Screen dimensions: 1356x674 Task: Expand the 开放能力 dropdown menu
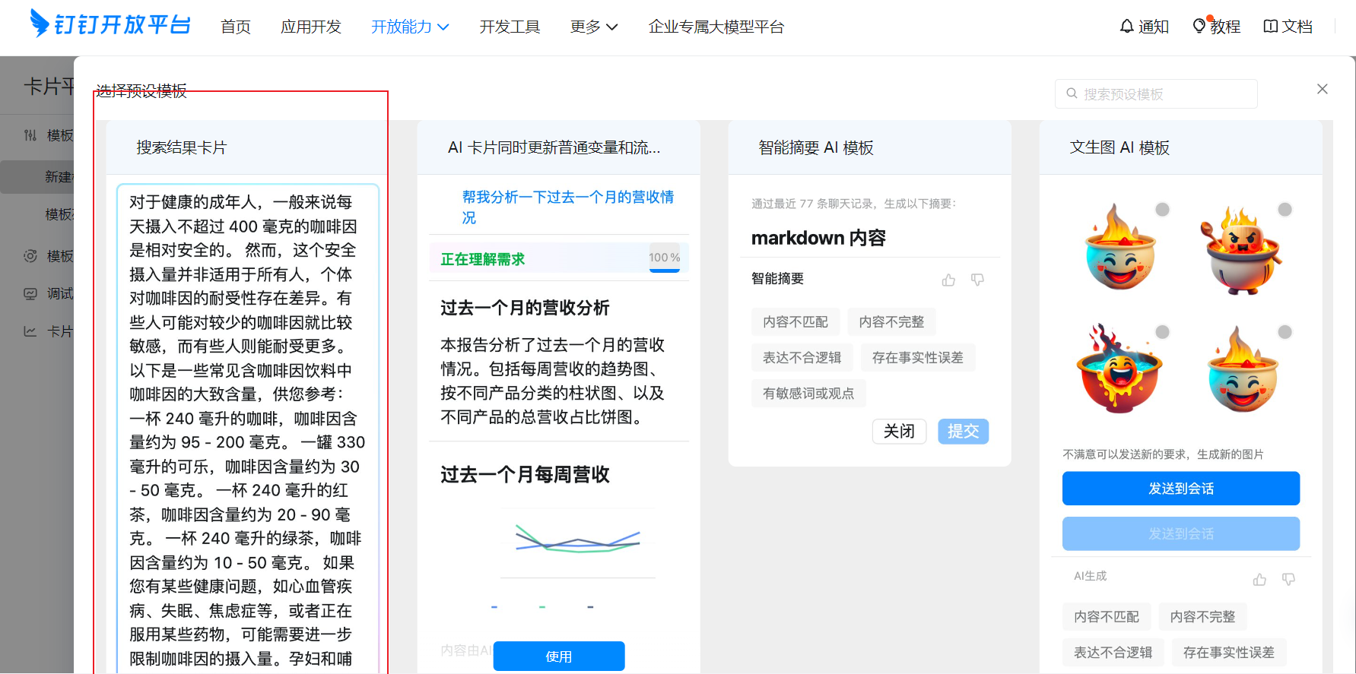point(410,27)
